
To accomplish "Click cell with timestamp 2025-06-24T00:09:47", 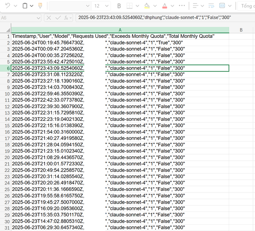I will pyautogui.click(x=120, y=49).
